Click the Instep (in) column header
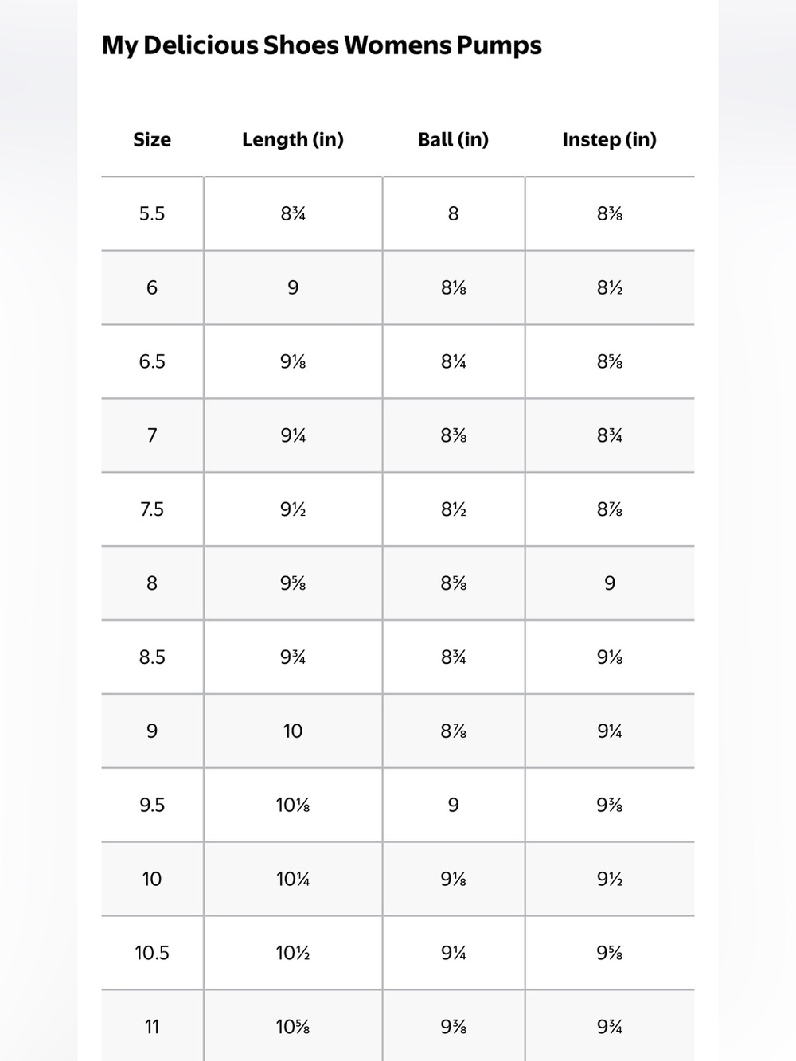Screen dimensions: 796x1061 coord(609,140)
